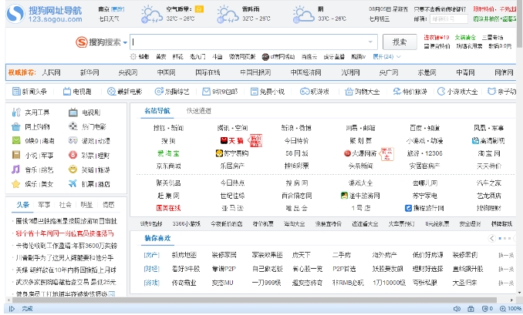Click the 房产 category label
Image resolution: width=523 pixels, height=315 pixels.
[x=151, y=255]
